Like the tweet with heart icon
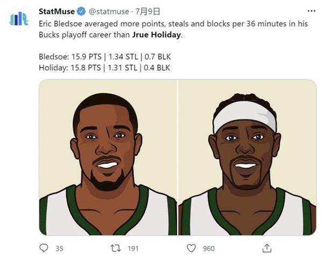Image resolution: width=323 pixels, height=267 pixels. 191,248
